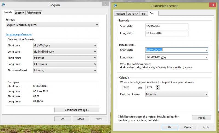Expand Long date dropdown in Customize Format

coord(206,57)
